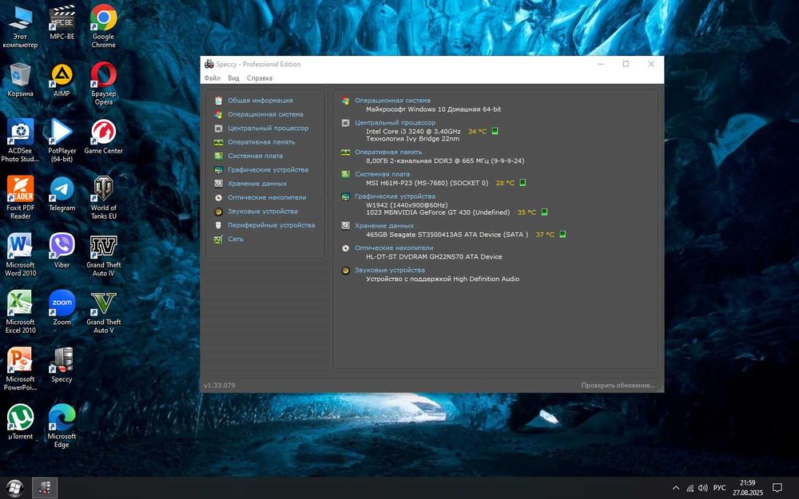This screenshot has height=499, width=799.
Task: Open the Файл menu in Speccy
Action: [212, 78]
